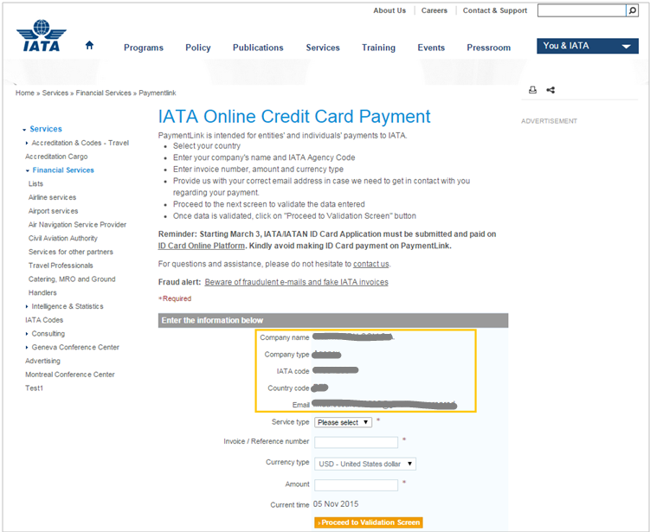Open Contact & Support link
The height and width of the screenshot is (532, 650).
(x=495, y=10)
